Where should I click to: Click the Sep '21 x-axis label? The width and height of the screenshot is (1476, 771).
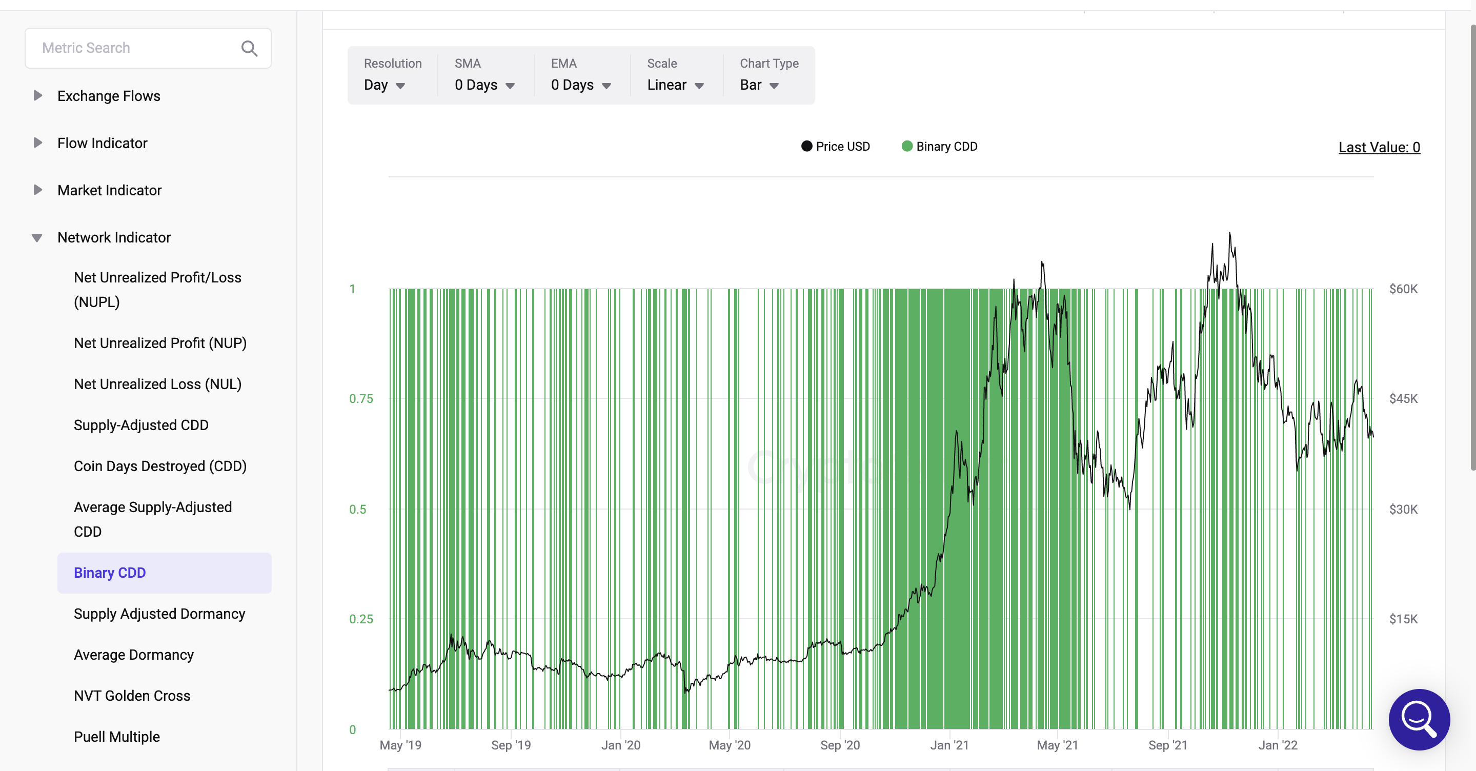1167,745
